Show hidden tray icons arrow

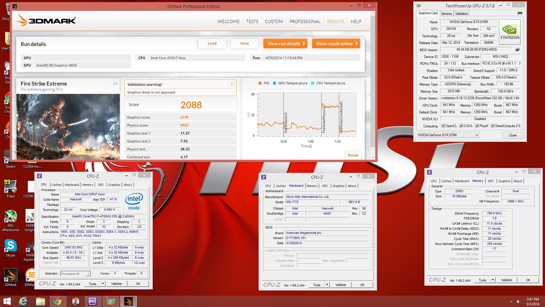(511, 302)
